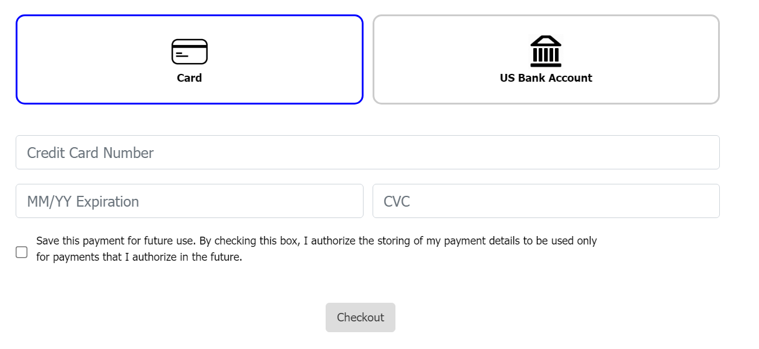Choose the blue-outlined Card payment box
This screenshot has height=349, width=759.
pyautogui.click(x=190, y=59)
